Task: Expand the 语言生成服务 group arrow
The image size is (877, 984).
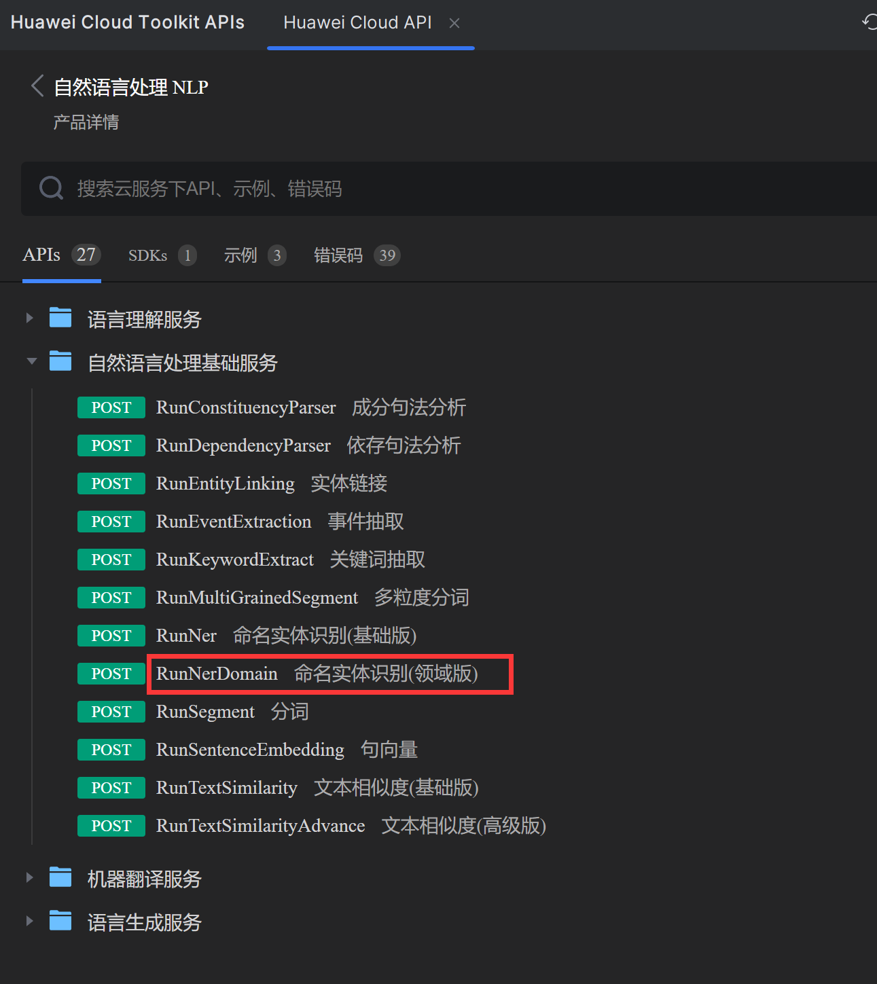Action: point(29,921)
